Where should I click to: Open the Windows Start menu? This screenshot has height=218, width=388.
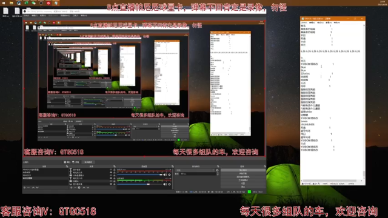[x=4, y=3]
